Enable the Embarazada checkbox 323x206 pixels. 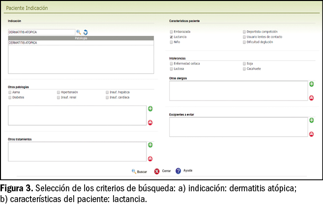point(171,31)
